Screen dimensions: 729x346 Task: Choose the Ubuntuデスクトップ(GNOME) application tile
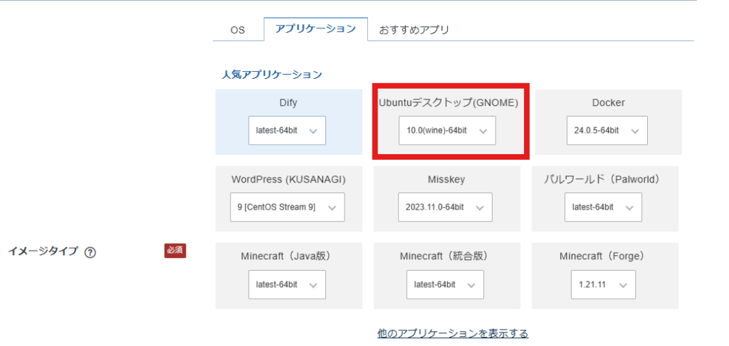(x=449, y=103)
